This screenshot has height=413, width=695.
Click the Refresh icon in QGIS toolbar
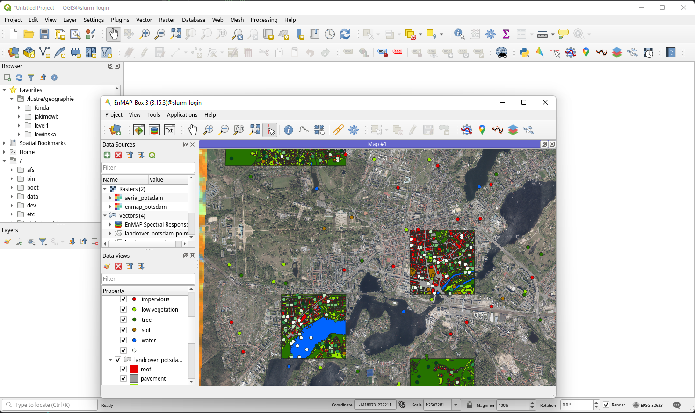point(345,34)
